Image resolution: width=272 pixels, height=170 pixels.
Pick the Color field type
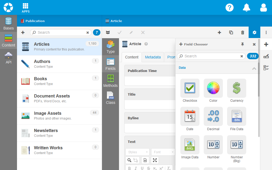213,90
